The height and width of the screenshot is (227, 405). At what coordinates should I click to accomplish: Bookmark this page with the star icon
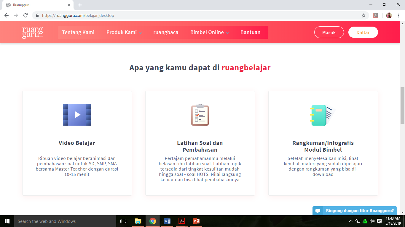tap(364, 15)
